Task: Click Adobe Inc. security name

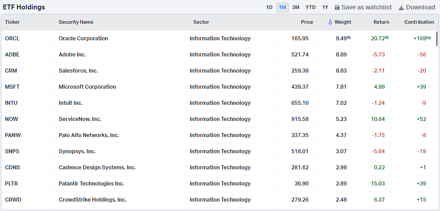Action: 72,55
